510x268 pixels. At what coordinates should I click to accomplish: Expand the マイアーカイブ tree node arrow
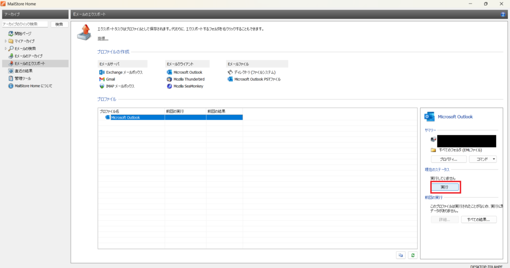5,41
